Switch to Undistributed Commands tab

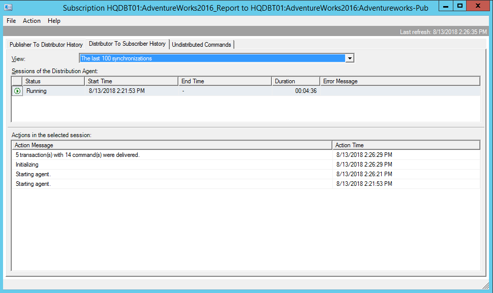201,45
